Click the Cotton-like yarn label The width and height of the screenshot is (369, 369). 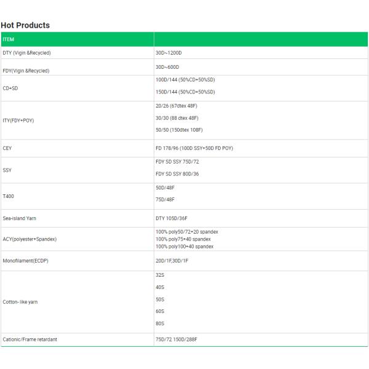tap(22, 302)
